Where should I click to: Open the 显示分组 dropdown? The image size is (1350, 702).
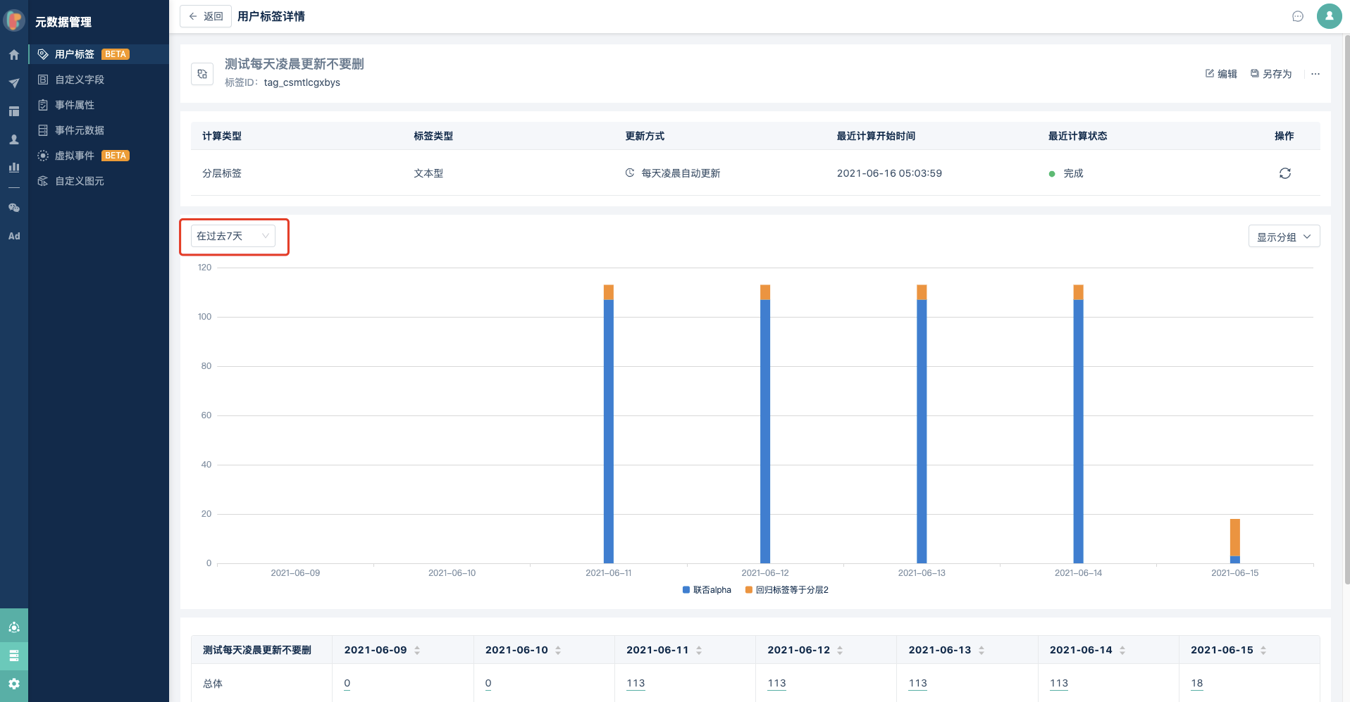pyautogui.click(x=1283, y=237)
